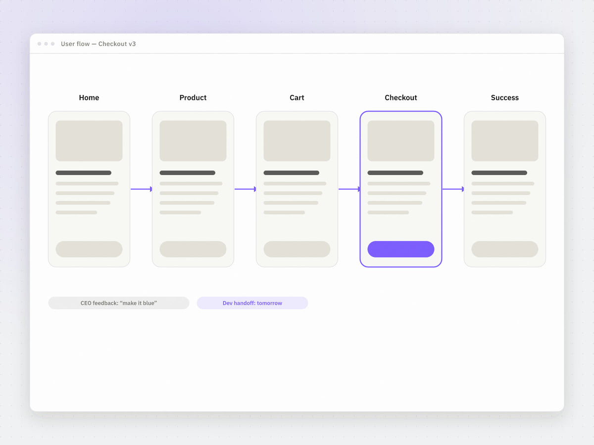The width and height of the screenshot is (594, 445).
Task: Click the image placeholder in Success card
Action: point(505,141)
